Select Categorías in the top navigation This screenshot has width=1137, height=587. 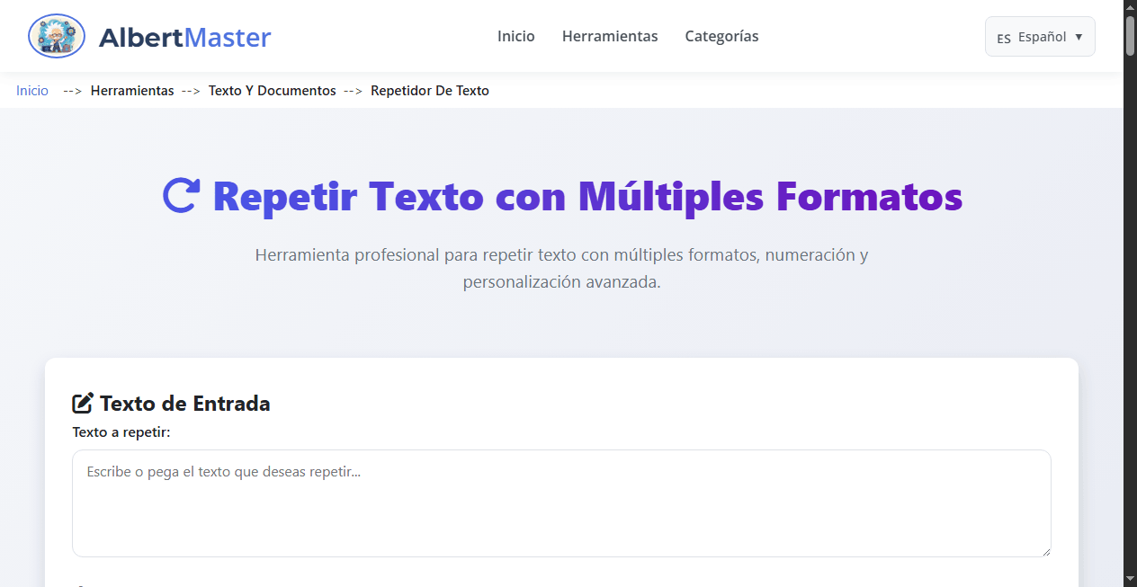coord(721,36)
